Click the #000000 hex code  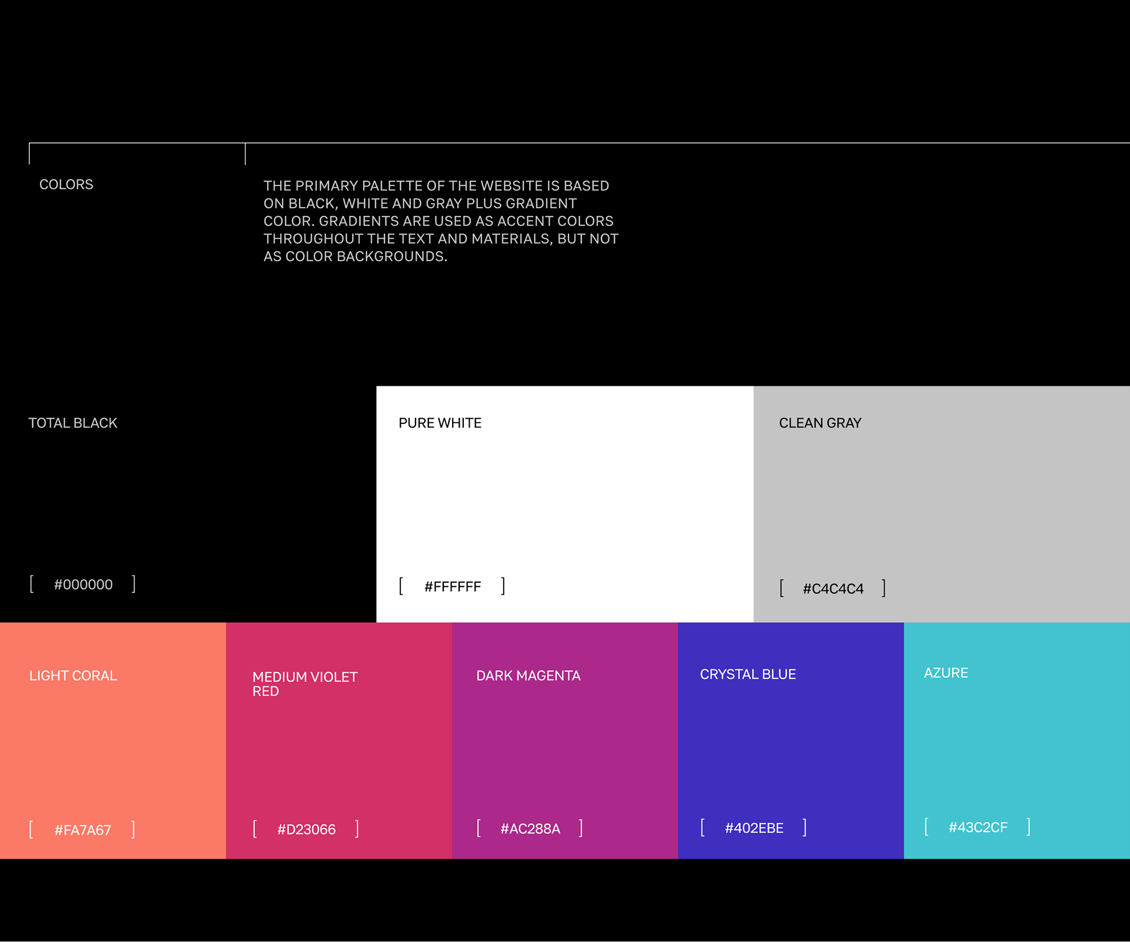coord(83,584)
